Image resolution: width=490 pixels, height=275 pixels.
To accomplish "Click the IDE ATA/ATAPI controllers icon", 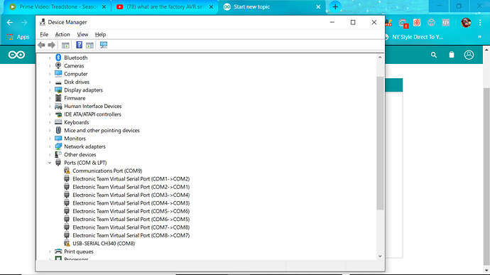I will coord(58,114).
